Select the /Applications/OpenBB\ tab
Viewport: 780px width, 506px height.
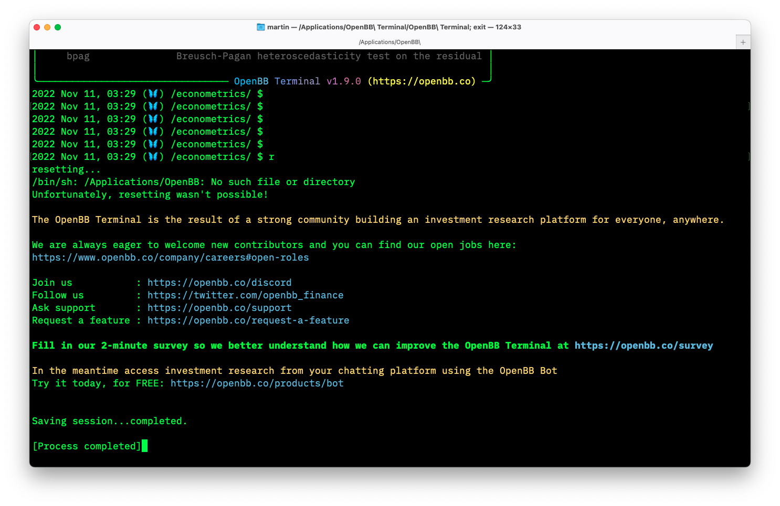(x=389, y=42)
